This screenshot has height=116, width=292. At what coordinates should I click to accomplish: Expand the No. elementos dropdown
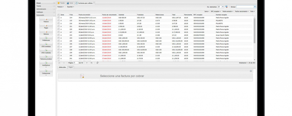point(222,7)
